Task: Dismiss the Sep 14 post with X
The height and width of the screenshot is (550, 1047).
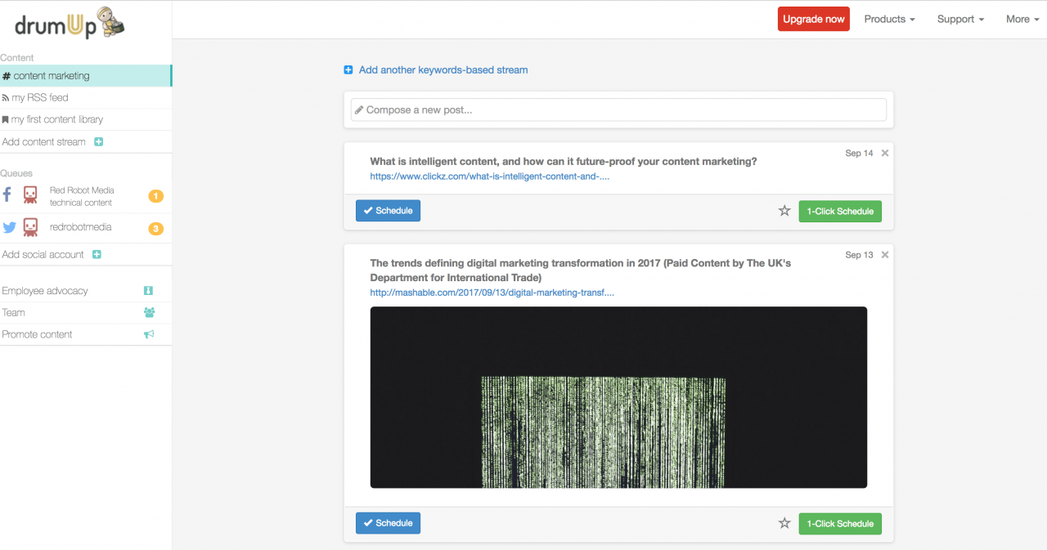Action: (x=885, y=154)
